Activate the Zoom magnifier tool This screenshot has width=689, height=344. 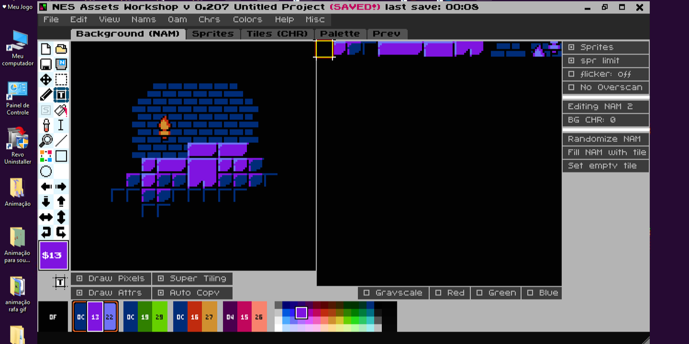pos(45,142)
